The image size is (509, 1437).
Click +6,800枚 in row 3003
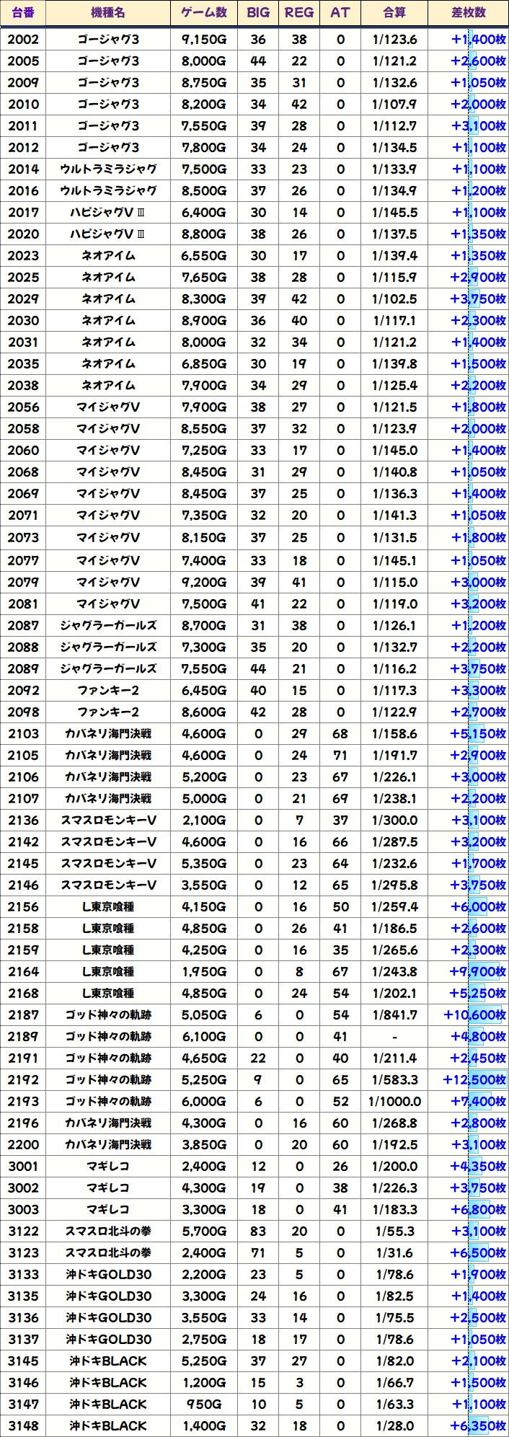tap(479, 1209)
